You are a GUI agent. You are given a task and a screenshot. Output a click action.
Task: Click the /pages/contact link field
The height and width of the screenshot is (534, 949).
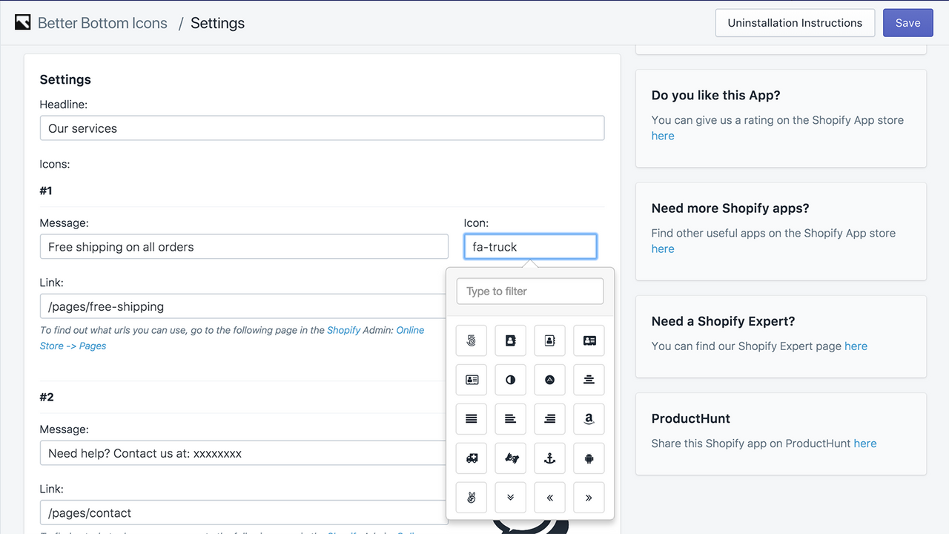pyautogui.click(x=244, y=512)
